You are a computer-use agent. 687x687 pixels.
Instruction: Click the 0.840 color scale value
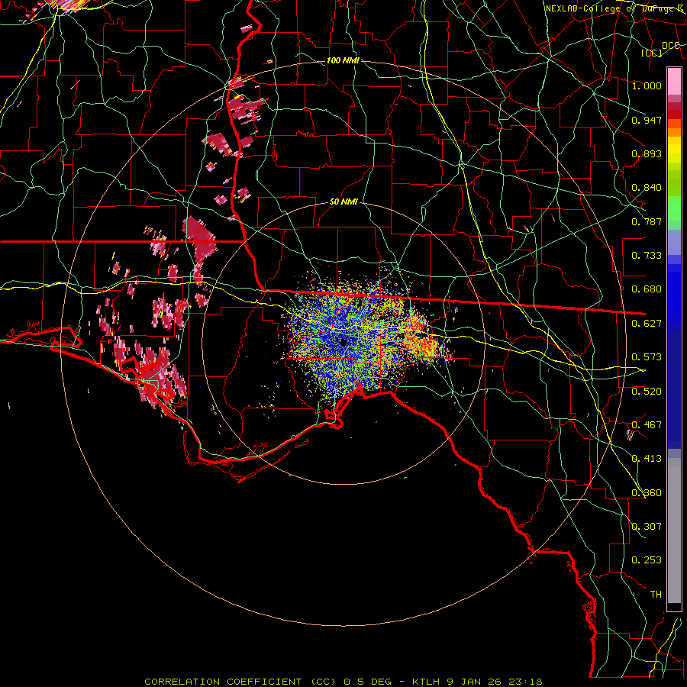tap(647, 188)
